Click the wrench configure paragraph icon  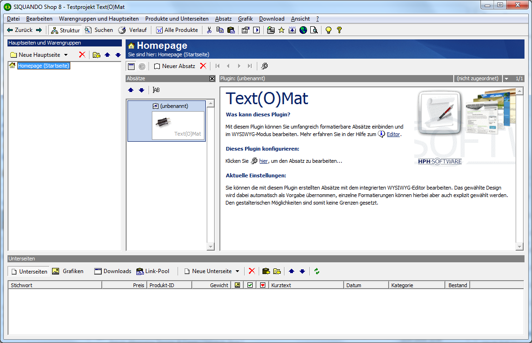point(264,66)
